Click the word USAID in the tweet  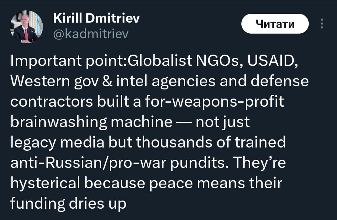[x=271, y=62]
